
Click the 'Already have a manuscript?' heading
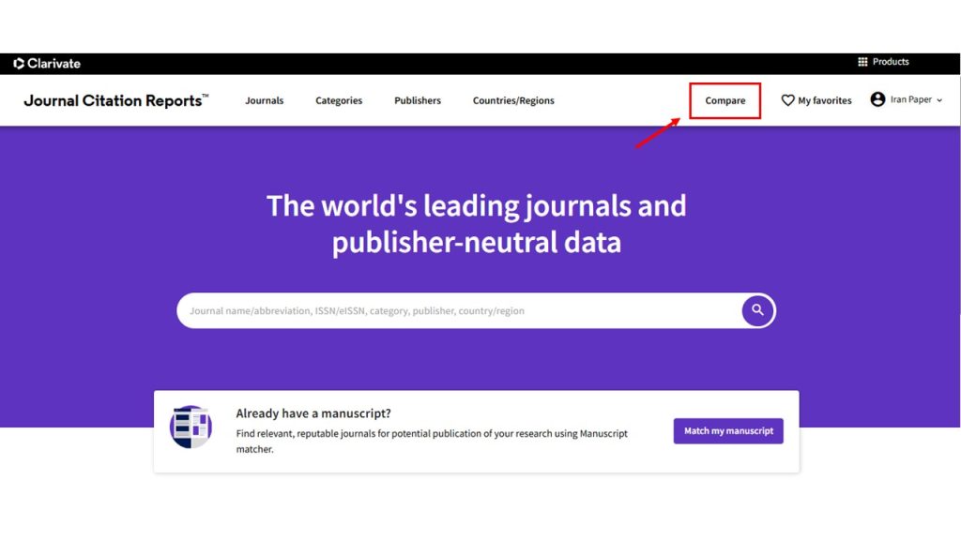point(313,413)
